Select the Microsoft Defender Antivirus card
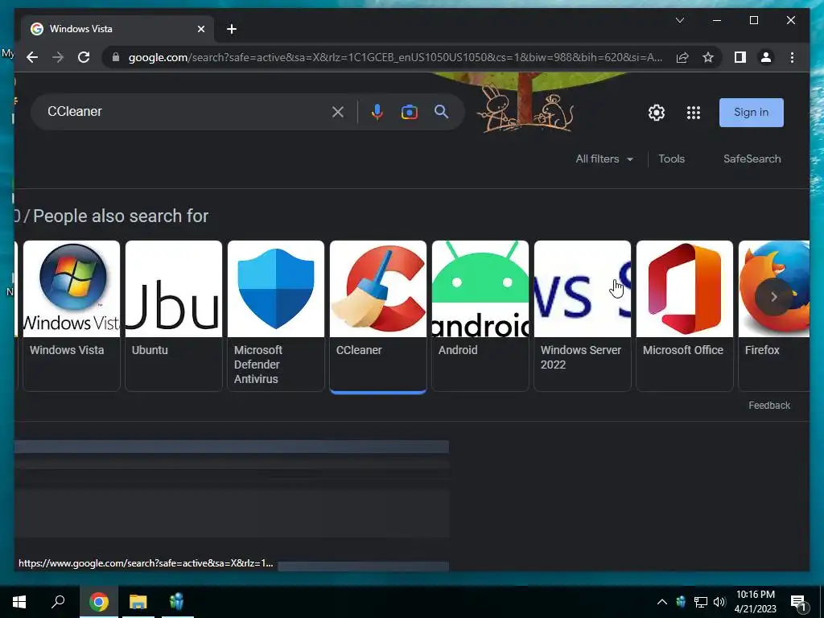824x618 pixels. 276,315
